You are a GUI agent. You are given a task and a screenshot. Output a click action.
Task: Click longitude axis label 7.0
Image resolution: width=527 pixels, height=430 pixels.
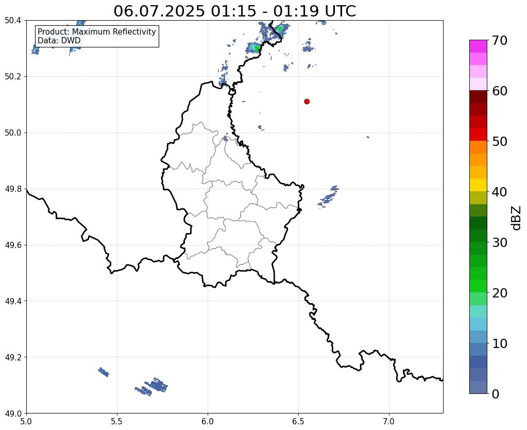[x=389, y=421]
